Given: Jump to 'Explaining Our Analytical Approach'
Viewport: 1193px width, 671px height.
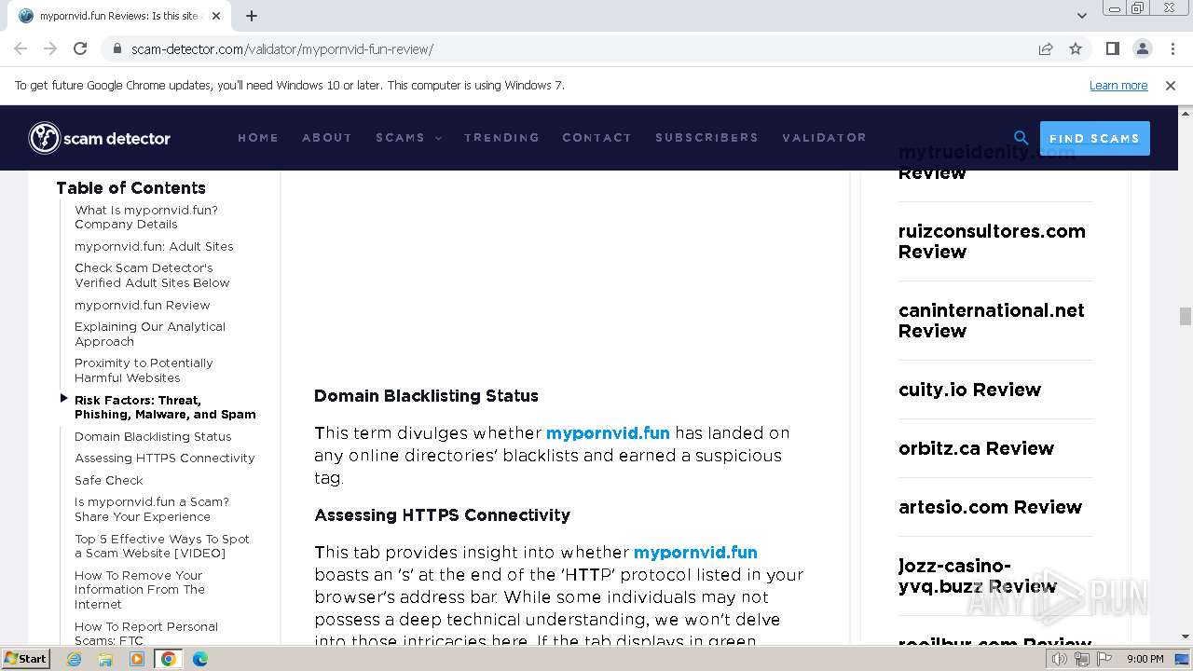Looking at the screenshot, I should [x=150, y=334].
